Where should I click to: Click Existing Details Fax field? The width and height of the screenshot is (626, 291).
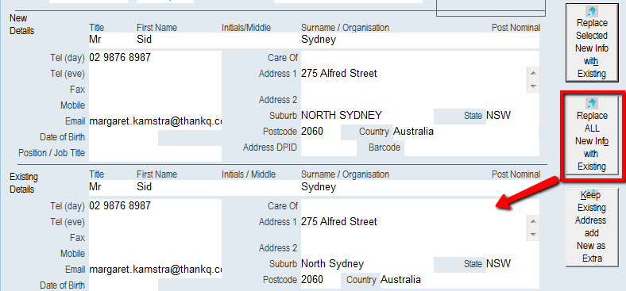click(x=155, y=238)
